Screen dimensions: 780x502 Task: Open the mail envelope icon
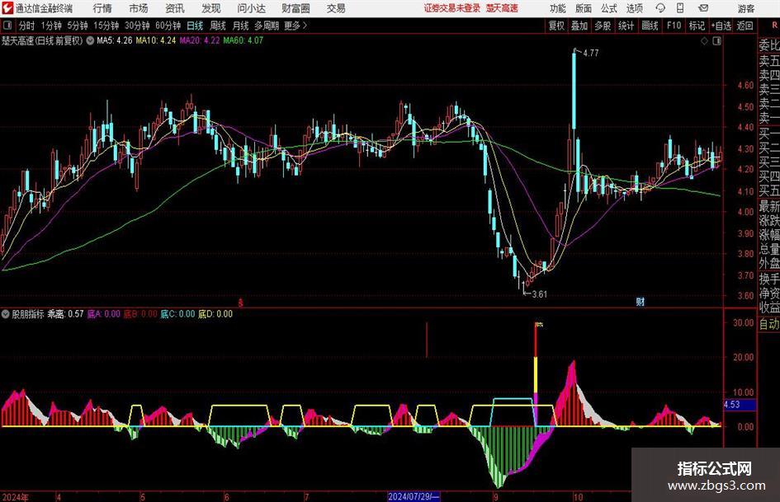click(x=703, y=8)
